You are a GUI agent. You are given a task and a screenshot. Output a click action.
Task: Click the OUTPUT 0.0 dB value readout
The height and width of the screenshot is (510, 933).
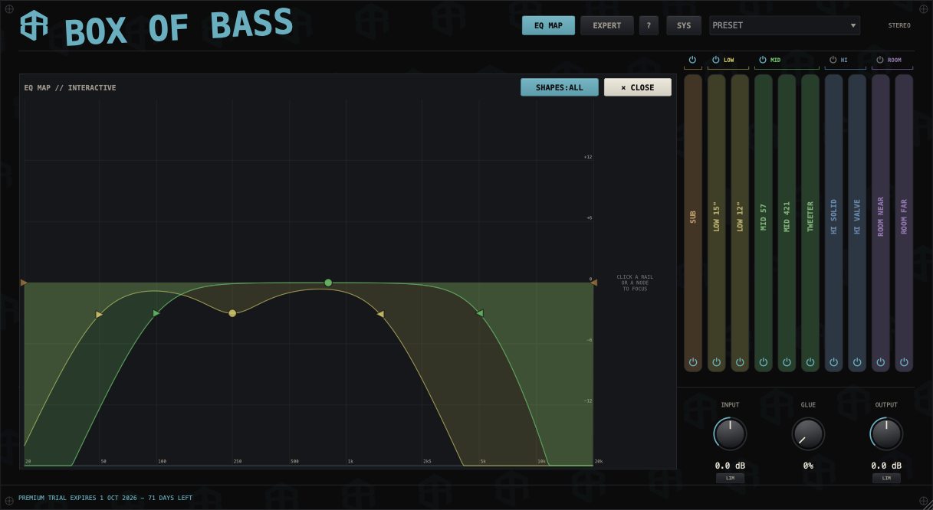[x=886, y=466]
